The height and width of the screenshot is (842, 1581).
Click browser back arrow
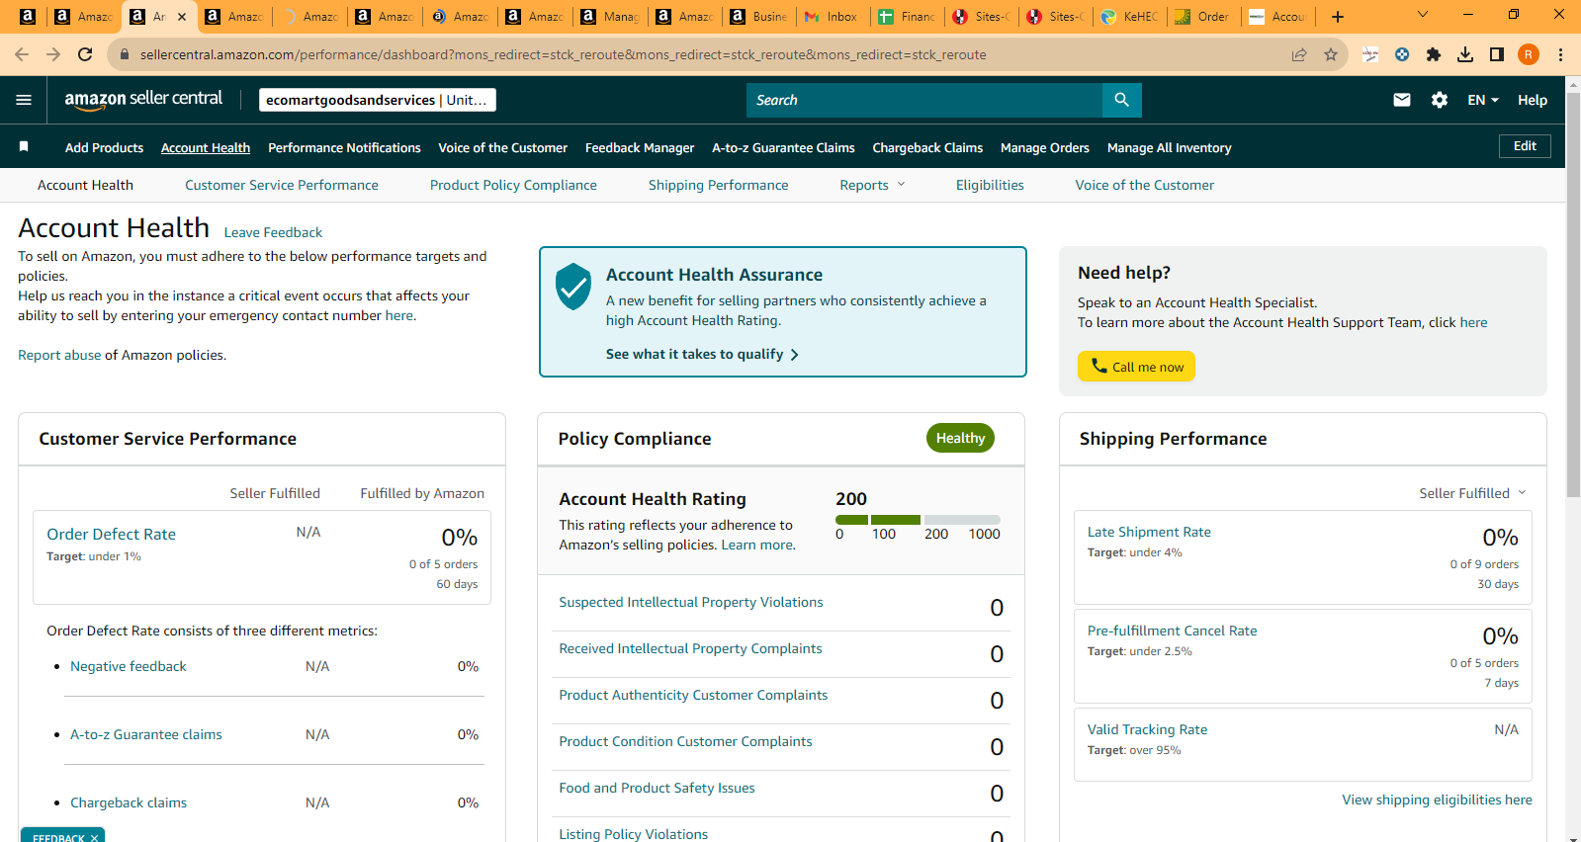(22, 54)
